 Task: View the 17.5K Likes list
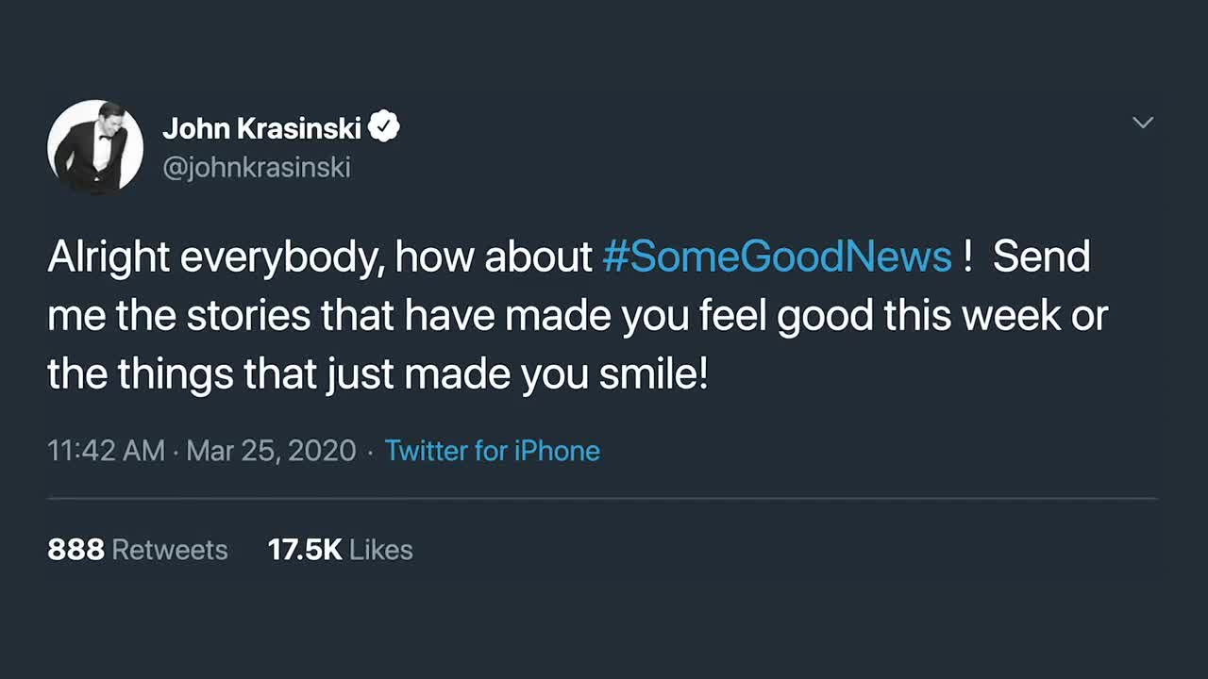(x=340, y=550)
